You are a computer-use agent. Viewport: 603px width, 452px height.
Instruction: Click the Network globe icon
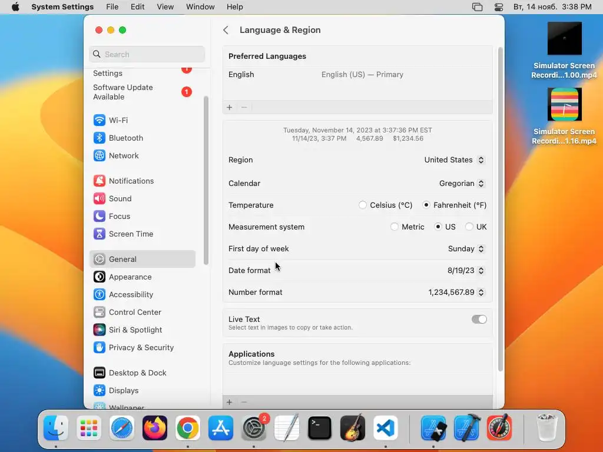[x=99, y=155]
